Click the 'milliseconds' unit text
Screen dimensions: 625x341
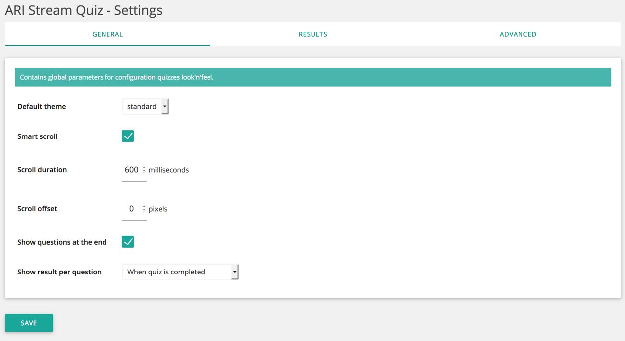pos(169,170)
